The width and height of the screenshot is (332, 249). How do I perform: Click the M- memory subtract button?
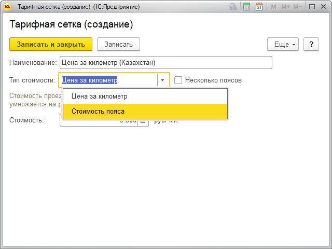pyautogui.click(x=297, y=7)
